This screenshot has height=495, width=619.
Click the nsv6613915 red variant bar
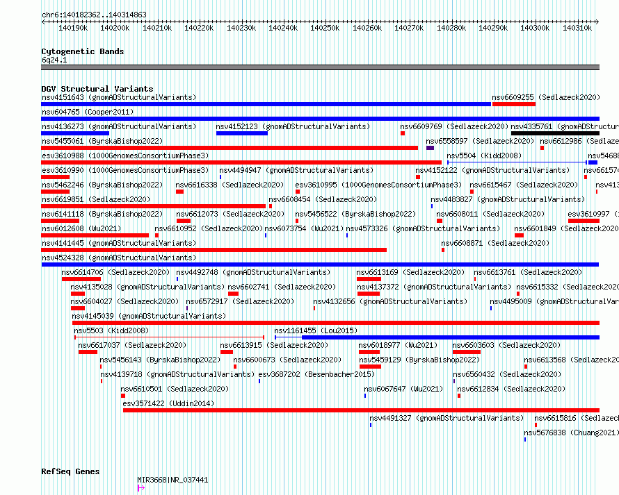(x=227, y=352)
